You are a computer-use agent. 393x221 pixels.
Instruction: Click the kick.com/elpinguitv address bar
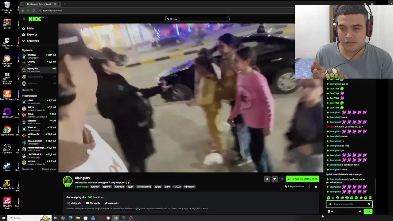(x=52, y=11)
